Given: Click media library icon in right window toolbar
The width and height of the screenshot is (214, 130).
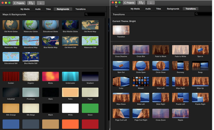Looking at the screenshot, I should (141, 3).
